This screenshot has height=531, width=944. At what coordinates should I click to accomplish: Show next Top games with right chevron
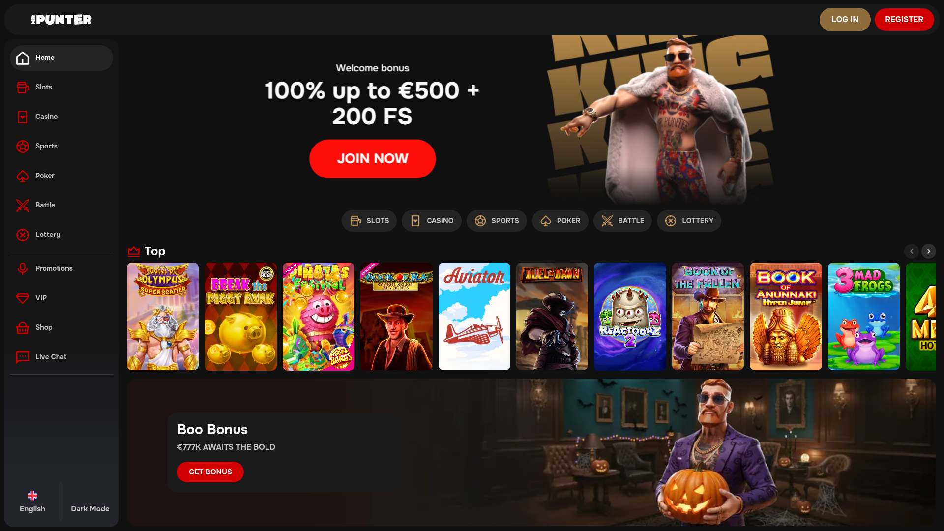click(928, 251)
